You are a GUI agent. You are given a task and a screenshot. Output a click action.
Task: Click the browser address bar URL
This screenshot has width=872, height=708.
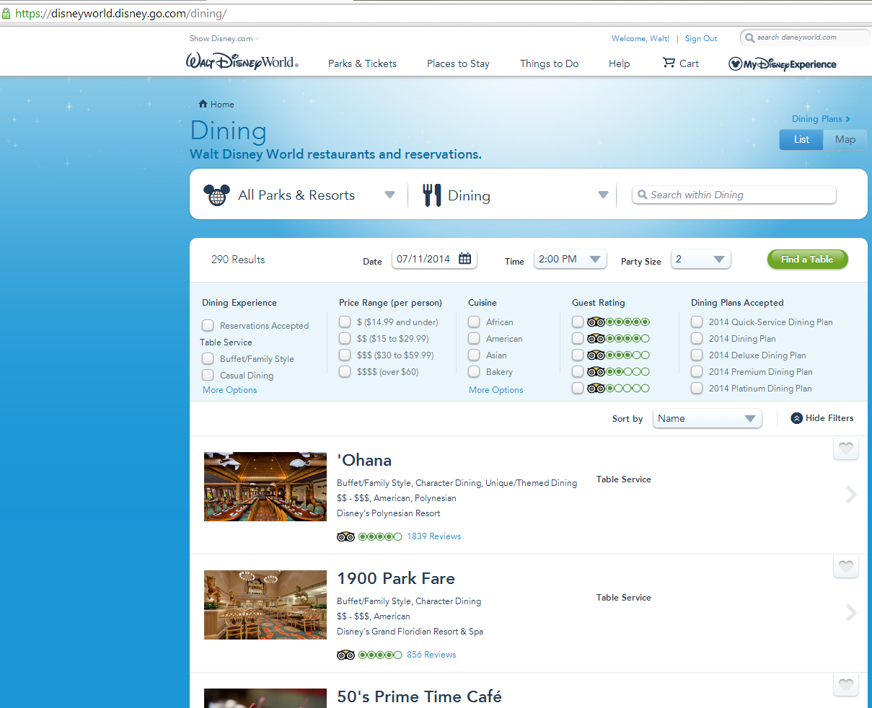(120, 13)
